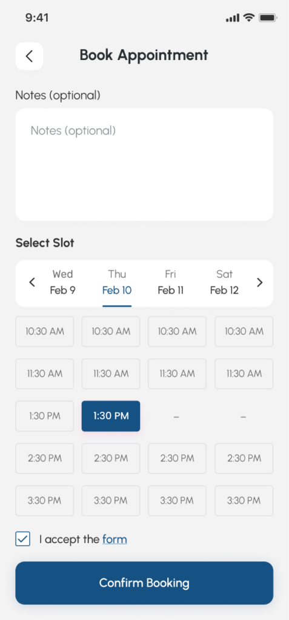
Task: Uncheck the accept form checkbox
Action: 22,539
